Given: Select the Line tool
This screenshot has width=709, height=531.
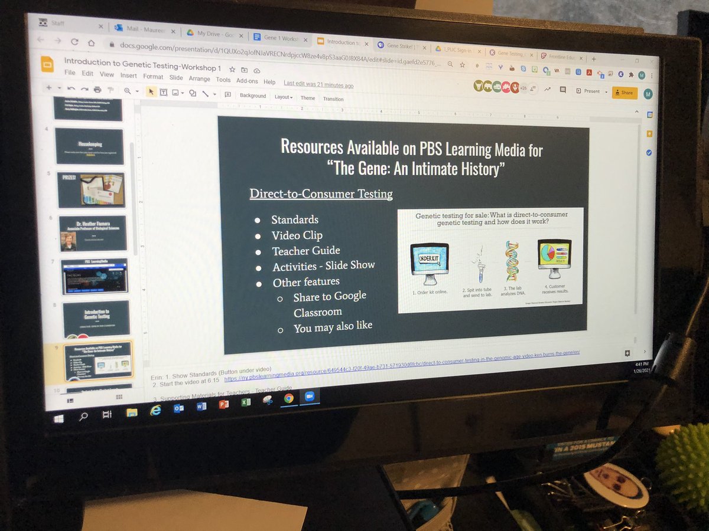Looking at the screenshot, I should [205, 93].
